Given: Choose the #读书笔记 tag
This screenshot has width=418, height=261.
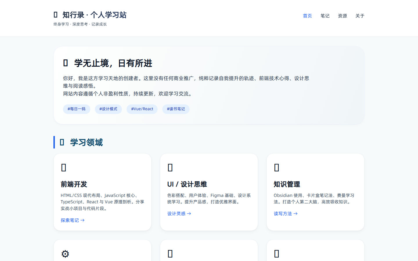Looking at the screenshot, I should point(176,109).
